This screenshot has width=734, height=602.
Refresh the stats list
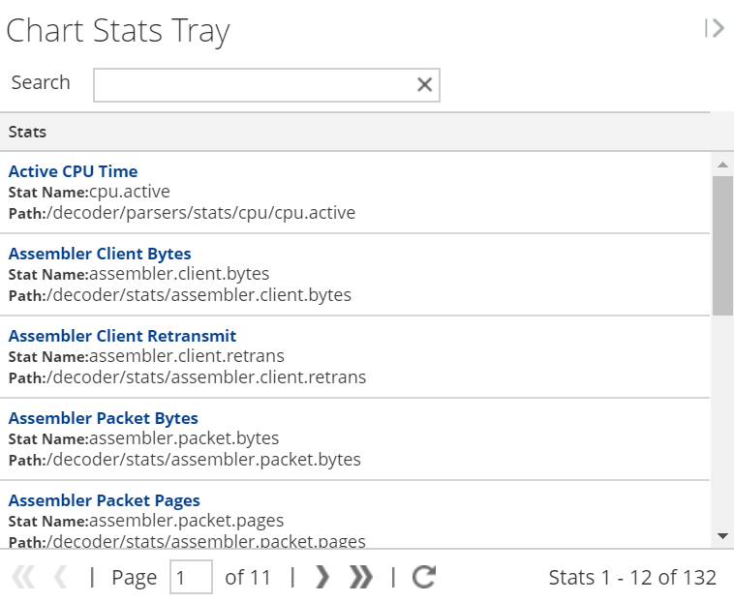click(x=423, y=578)
